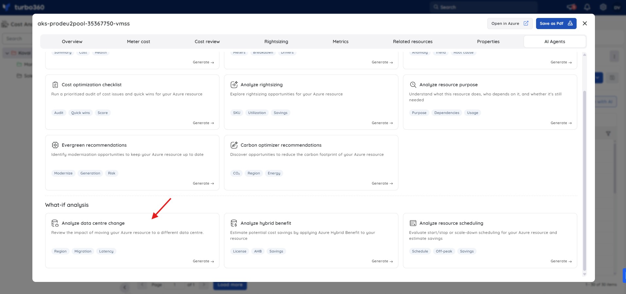Click the Analyze data centre change title
Viewport: 626px width, 294px height.
[x=93, y=223]
